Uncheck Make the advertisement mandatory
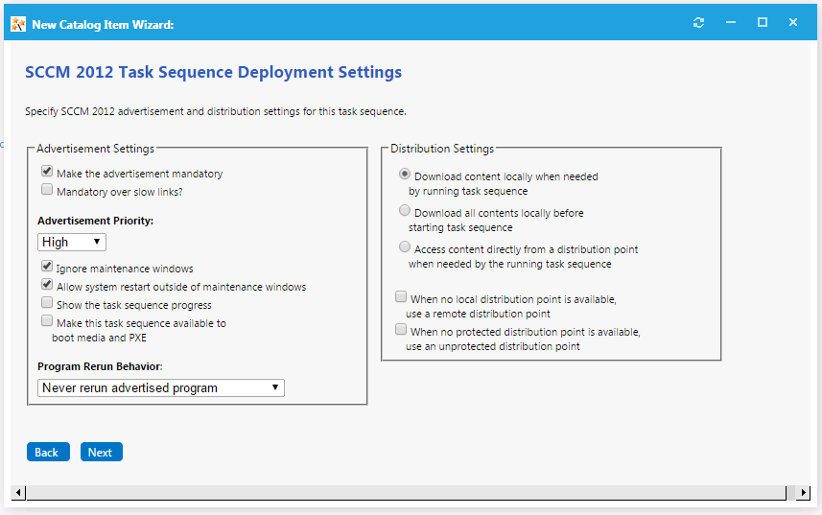The image size is (822, 515). click(47, 172)
